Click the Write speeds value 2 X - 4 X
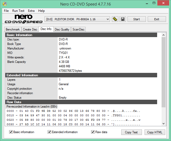This screenshot has width=171, height=141. (64, 57)
